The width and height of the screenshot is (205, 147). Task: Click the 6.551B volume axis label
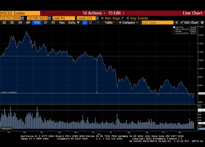point(201,110)
